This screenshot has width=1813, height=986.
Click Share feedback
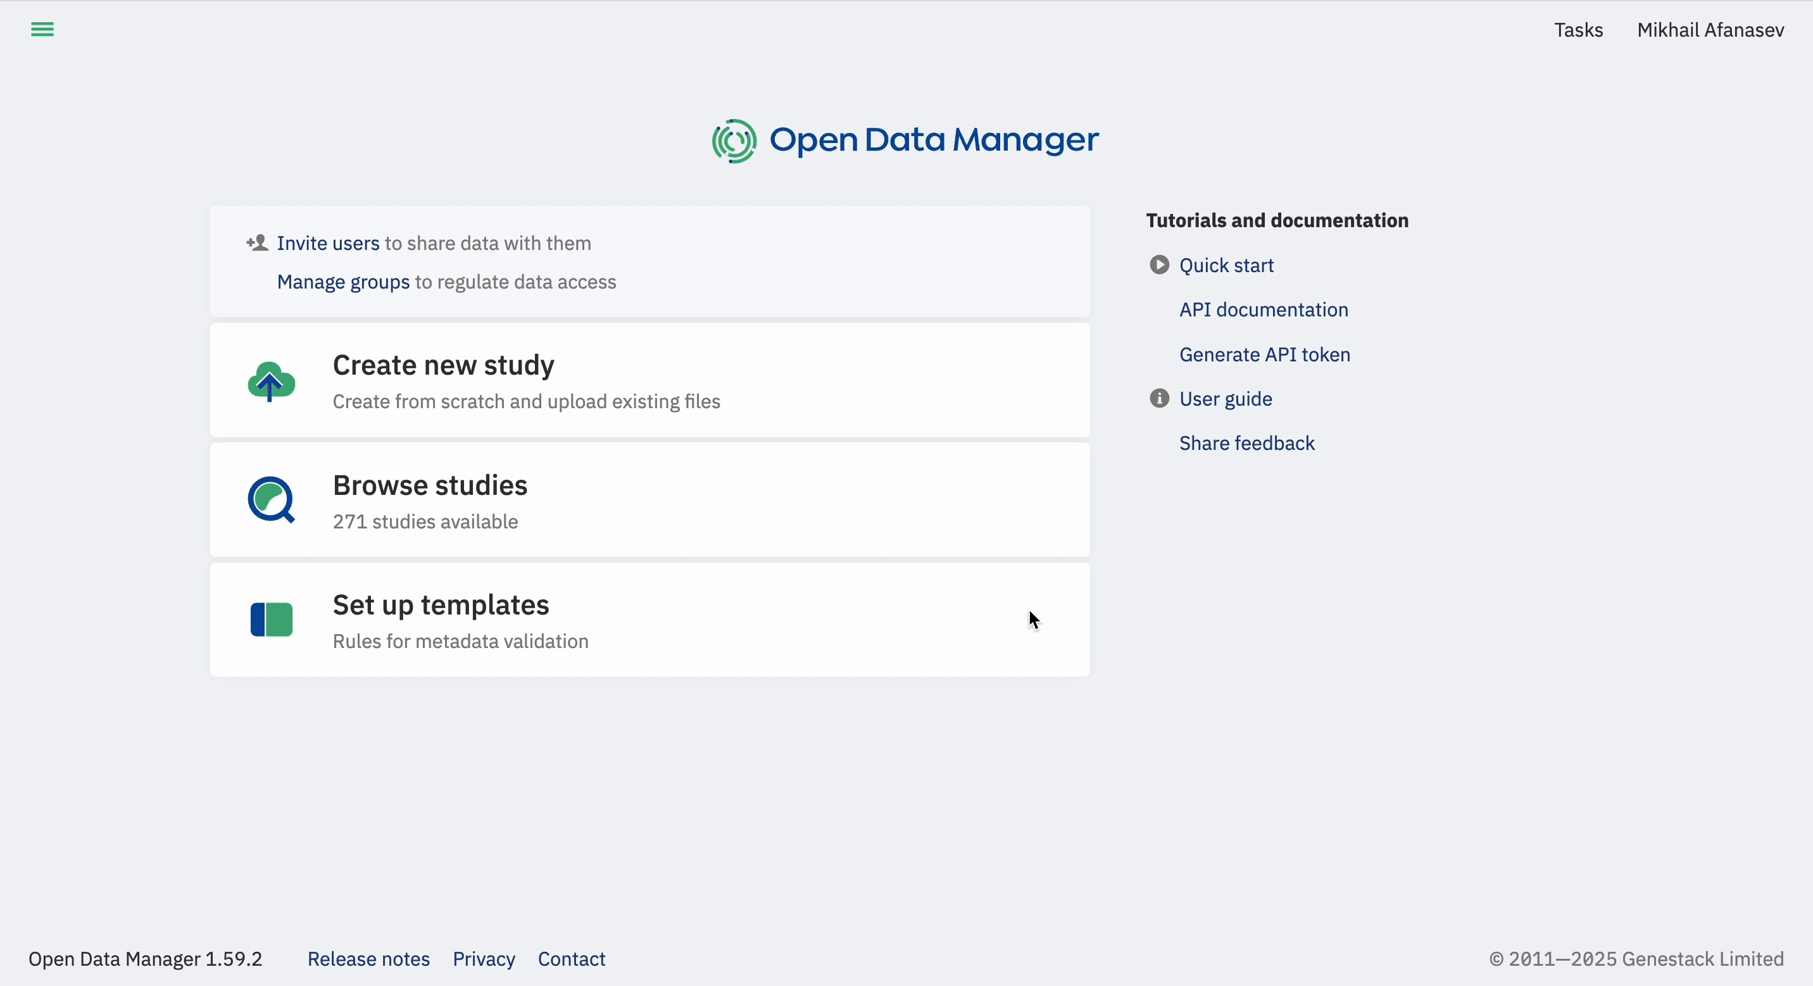tap(1246, 444)
